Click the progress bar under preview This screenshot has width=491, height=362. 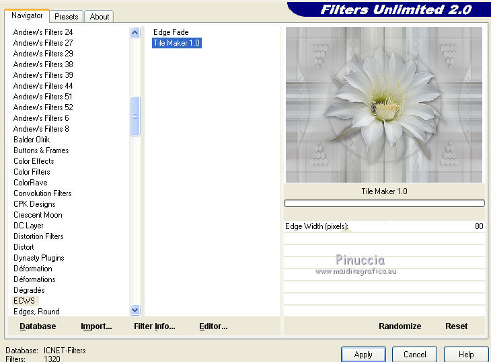pyautogui.click(x=384, y=203)
